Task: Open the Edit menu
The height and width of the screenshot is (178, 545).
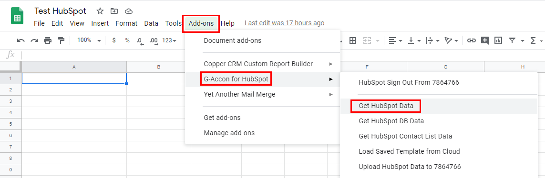Action: click(57, 23)
